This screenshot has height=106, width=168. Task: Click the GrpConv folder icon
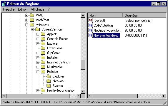pos(43,53)
